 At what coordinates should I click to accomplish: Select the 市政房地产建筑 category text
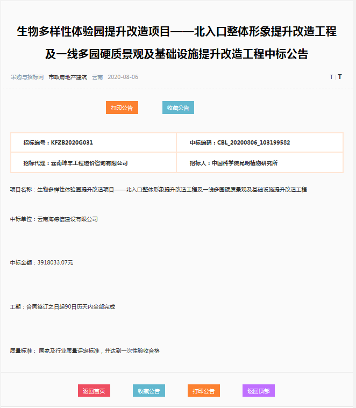pos(68,77)
